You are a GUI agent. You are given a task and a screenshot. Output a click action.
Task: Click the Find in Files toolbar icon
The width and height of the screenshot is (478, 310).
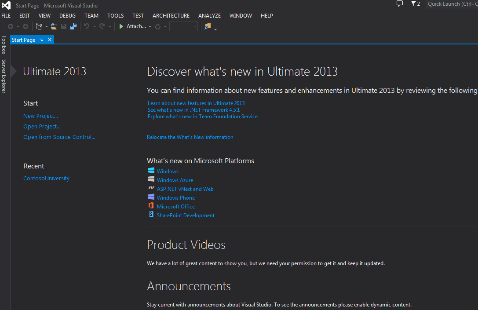pos(208,26)
